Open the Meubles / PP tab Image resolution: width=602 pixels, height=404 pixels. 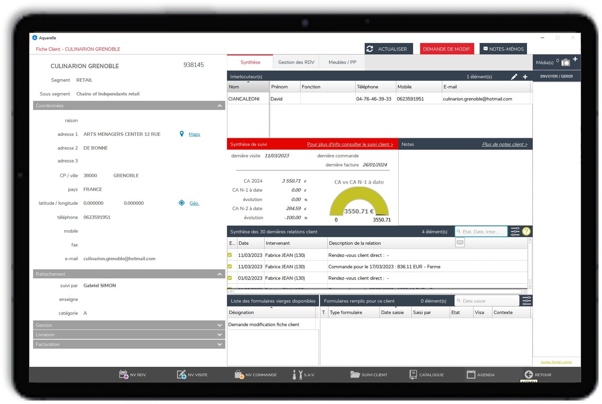point(342,62)
